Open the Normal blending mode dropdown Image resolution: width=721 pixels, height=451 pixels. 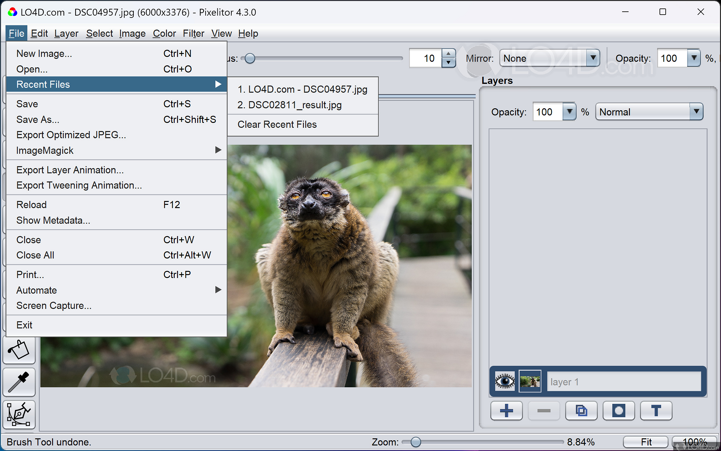[649, 112]
